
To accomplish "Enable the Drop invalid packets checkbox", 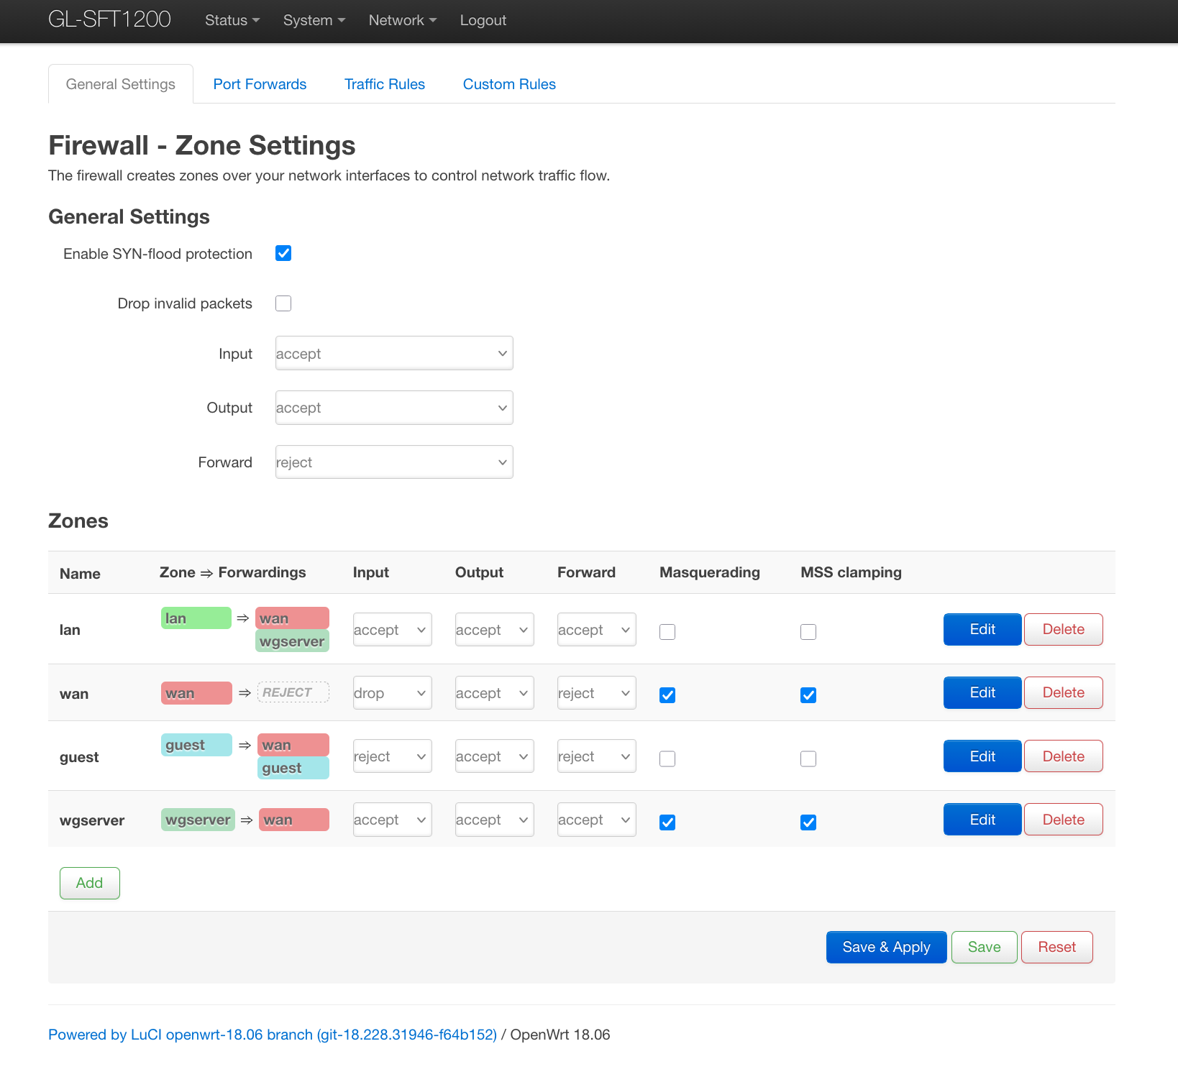I will click(283, 303).
